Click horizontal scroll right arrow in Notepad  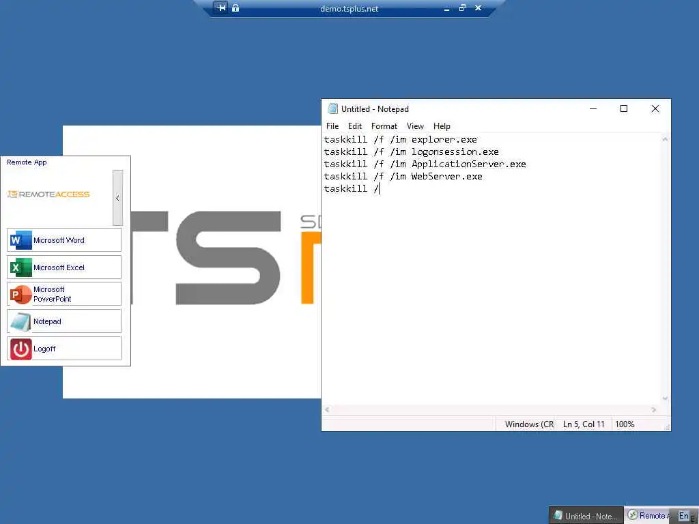(654, 409)
